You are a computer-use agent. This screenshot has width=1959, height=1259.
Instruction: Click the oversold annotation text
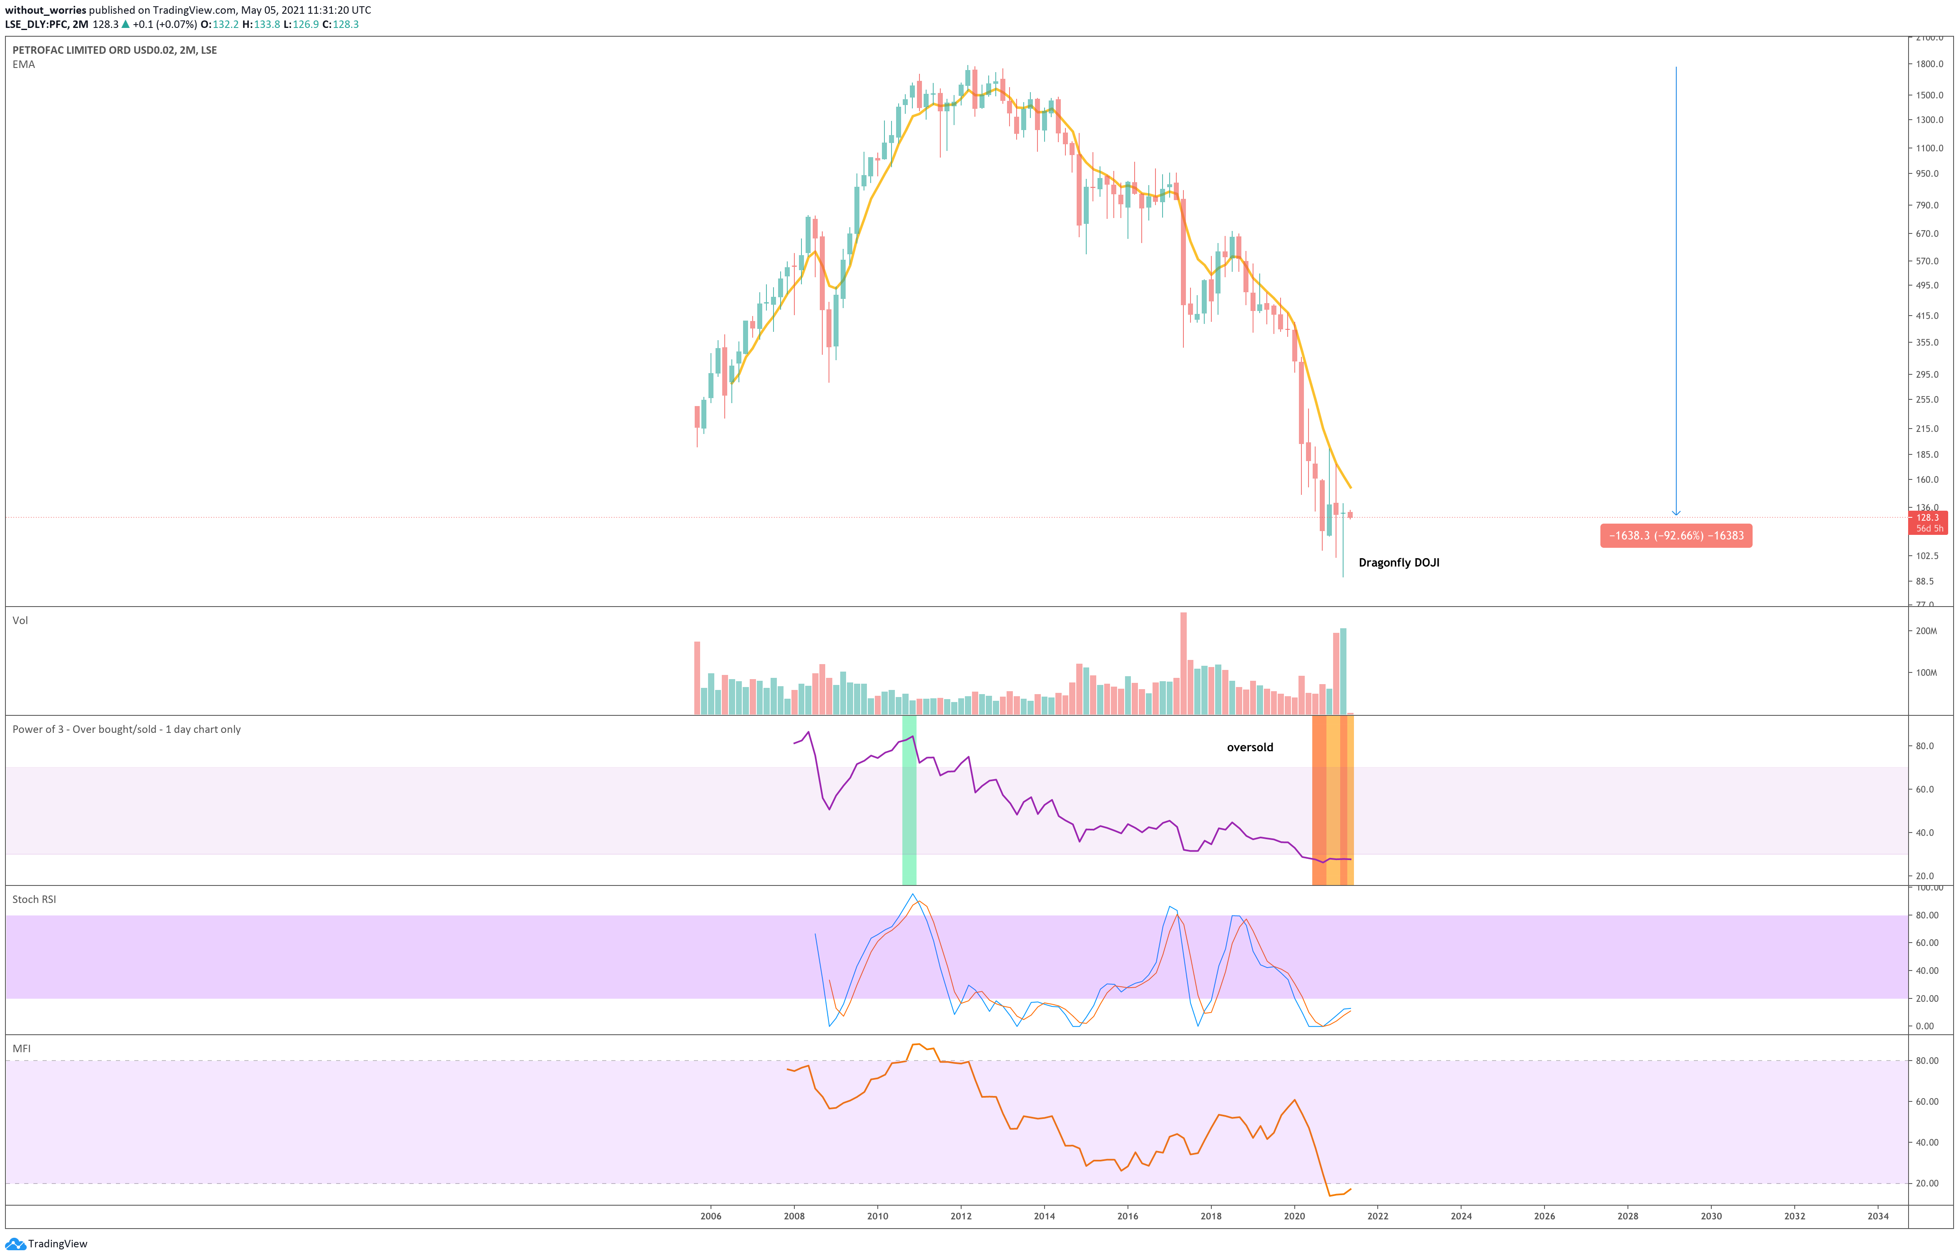(x=1249, y=747)
